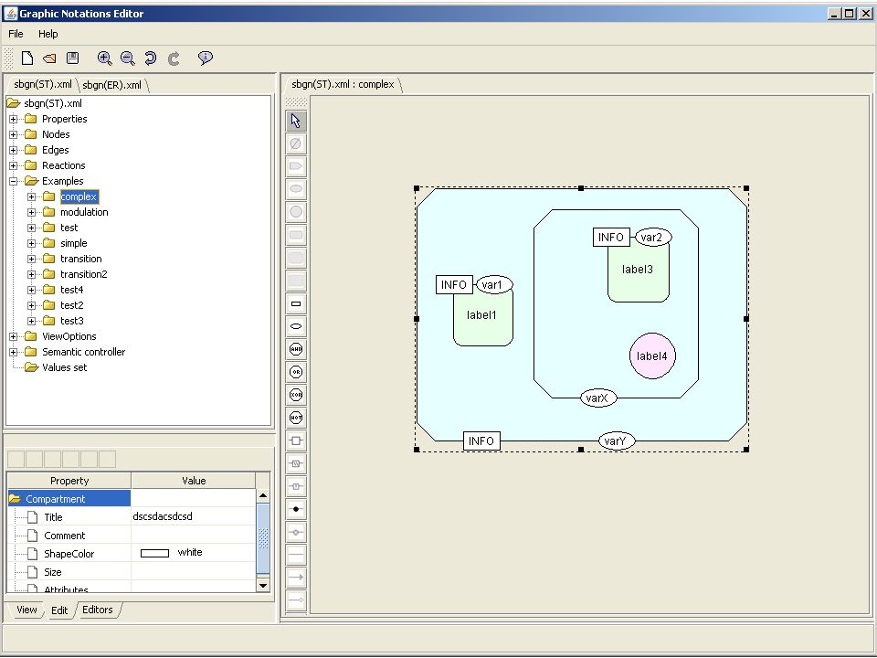Open the Help menu
877x658 pixels.
point(48,34)
